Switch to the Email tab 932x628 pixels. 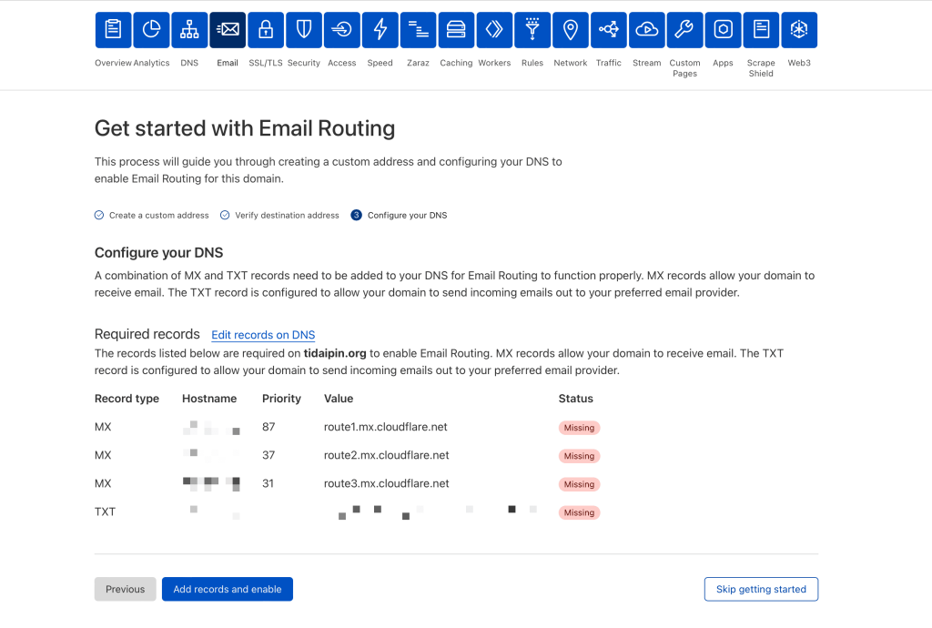[x=228, y=30]
